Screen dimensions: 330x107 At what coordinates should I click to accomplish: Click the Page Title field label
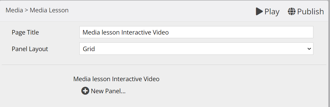pos(25,33)
